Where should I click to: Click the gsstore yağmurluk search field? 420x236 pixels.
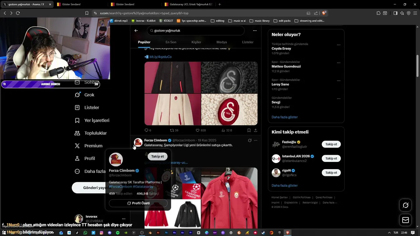196,30
